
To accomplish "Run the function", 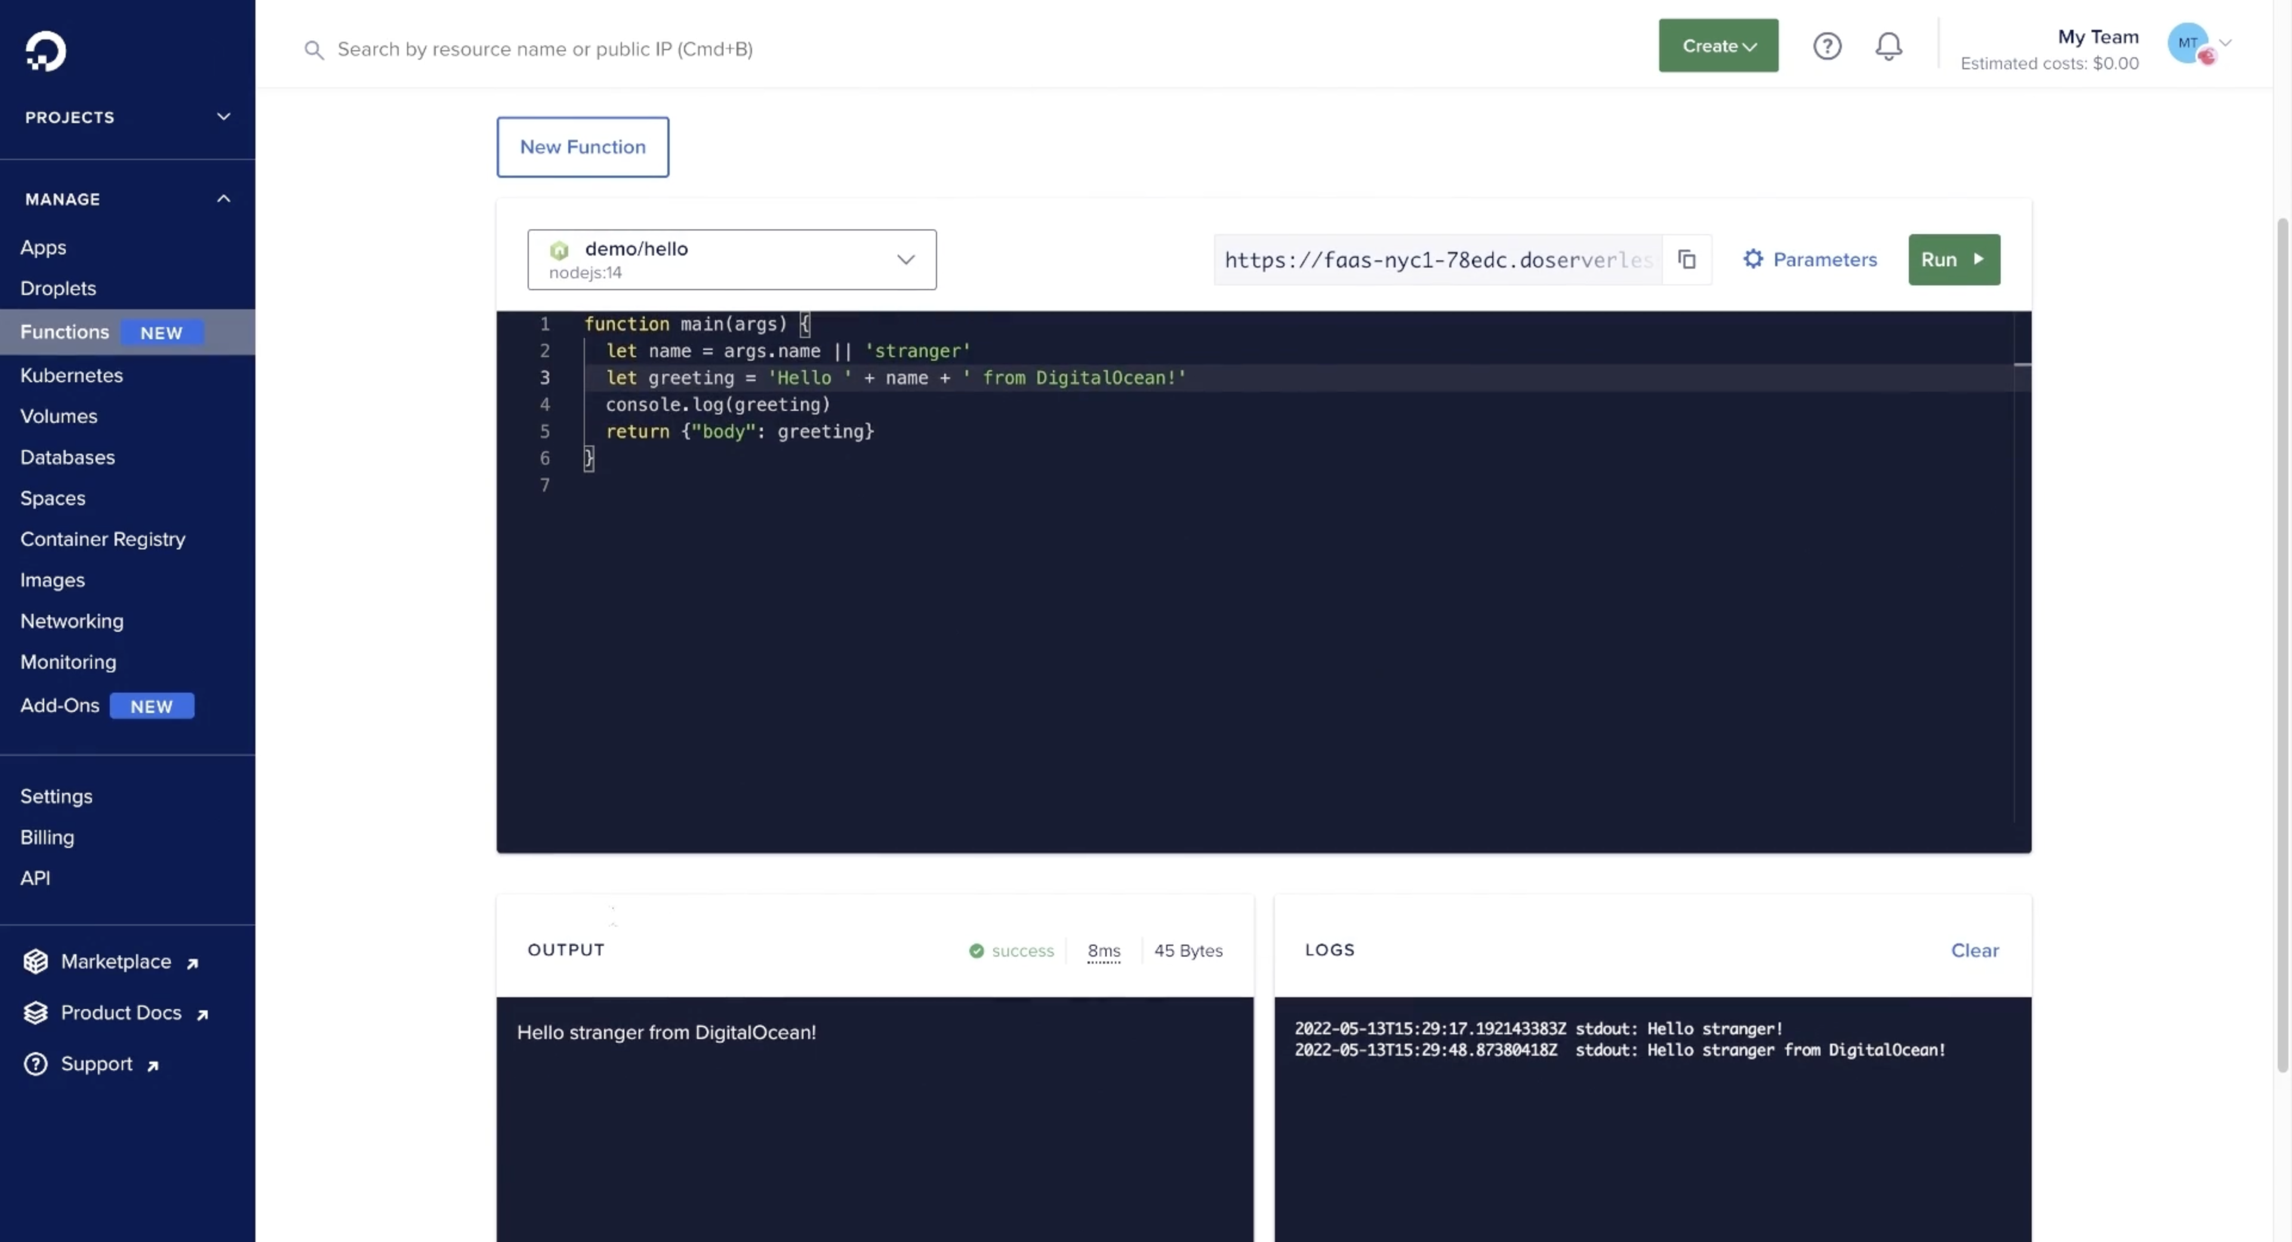I will click(1954, 259).
